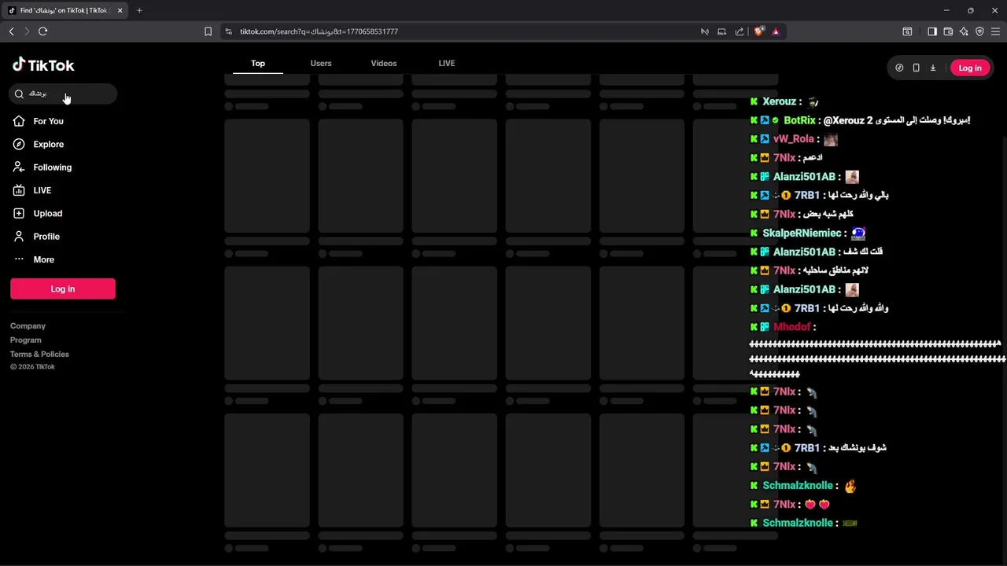This screenshot has width=1007, height=566.
Task: Expand the Company footer section
Action: pos(28,325)
